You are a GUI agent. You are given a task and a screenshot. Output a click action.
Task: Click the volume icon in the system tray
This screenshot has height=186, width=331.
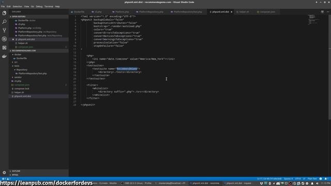pyautogui.click(x=317, y=183)
